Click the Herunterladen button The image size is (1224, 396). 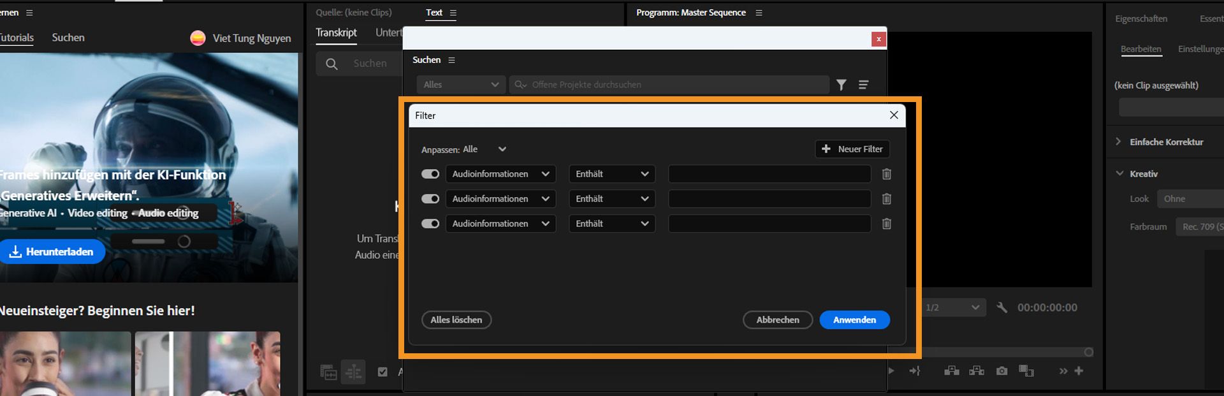coord(52,252)
